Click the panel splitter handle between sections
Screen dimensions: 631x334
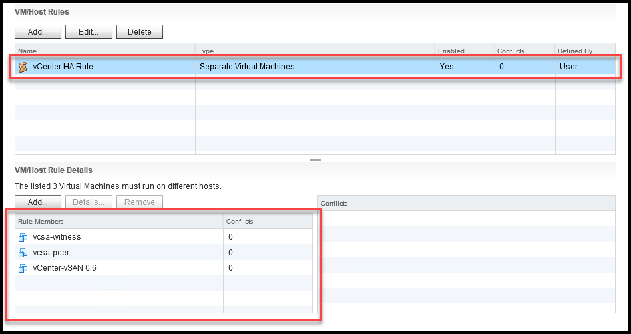[x=315, y=160]
